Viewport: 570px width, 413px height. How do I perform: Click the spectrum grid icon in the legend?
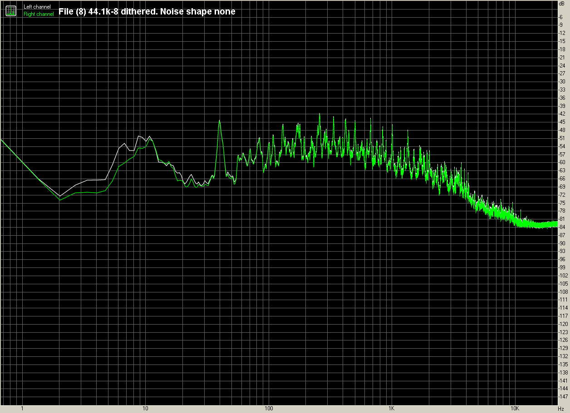click(x=11, y=10)
